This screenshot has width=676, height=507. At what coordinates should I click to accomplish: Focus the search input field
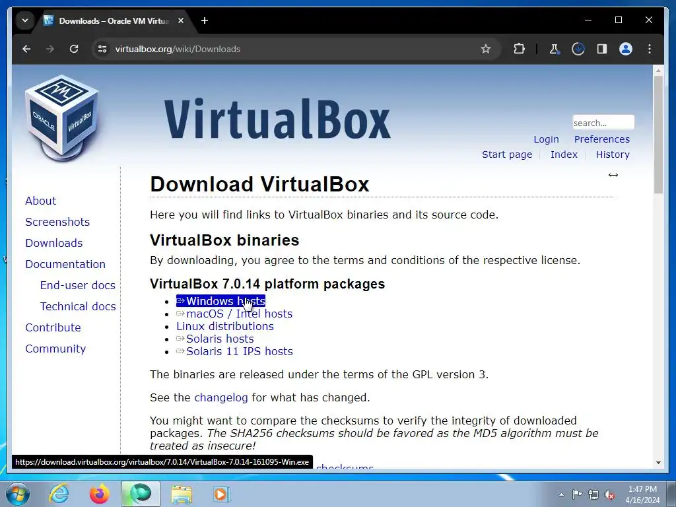(x=603, y=123)
